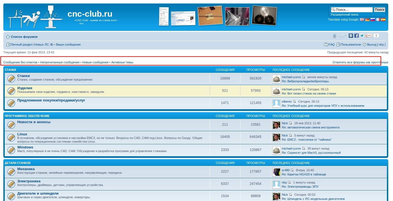Click the forum icon beside the Linux row
This screenshot has width=393, height=201.
coord(11,138)
